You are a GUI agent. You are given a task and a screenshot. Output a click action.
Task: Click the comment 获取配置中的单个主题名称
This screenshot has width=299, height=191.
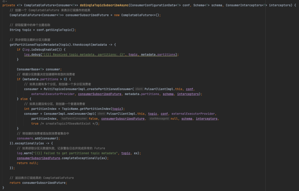pos(30,25)
